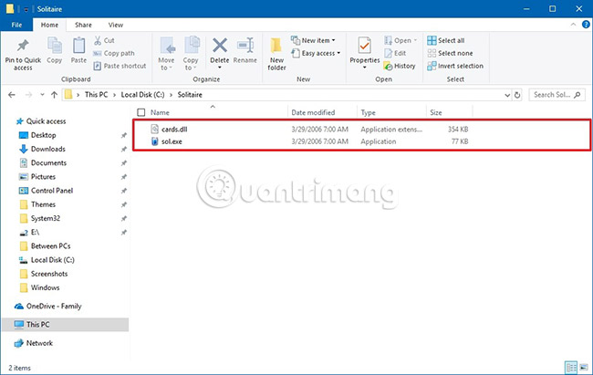Switch to the Share tab
The width and height of the screenshot is (593, 375).
tap(83, 25)
